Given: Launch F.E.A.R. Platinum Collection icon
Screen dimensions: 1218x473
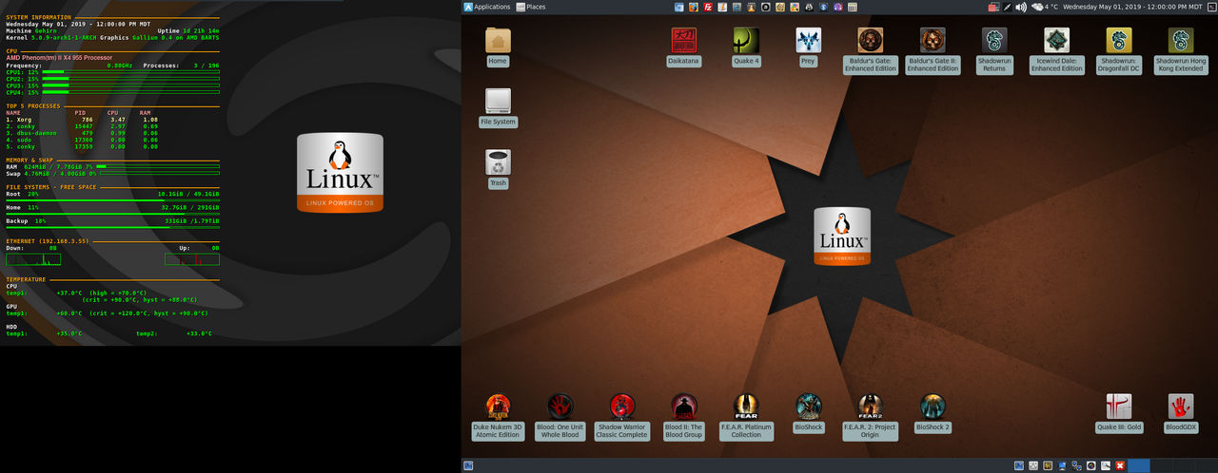Looking at the screenshot, I should [746, 417].
